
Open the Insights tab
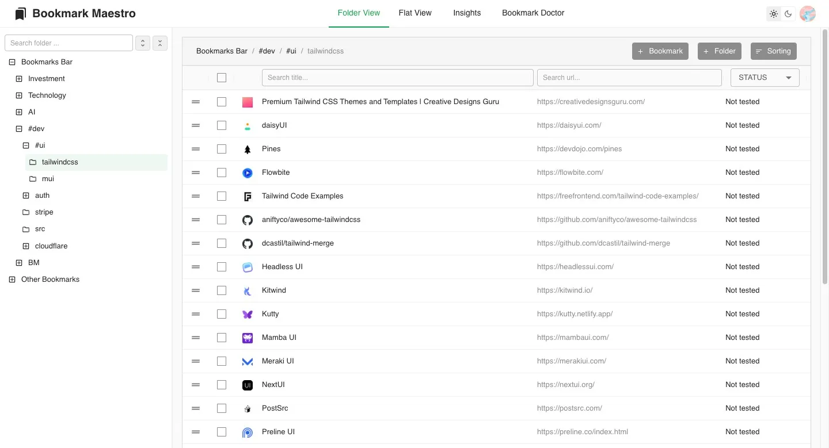point(467,13)
